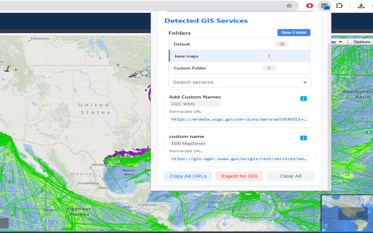Screen dimensions: 373x233
Task: Click GIS detector extension icon with badge 28
Action: [324, 6]
